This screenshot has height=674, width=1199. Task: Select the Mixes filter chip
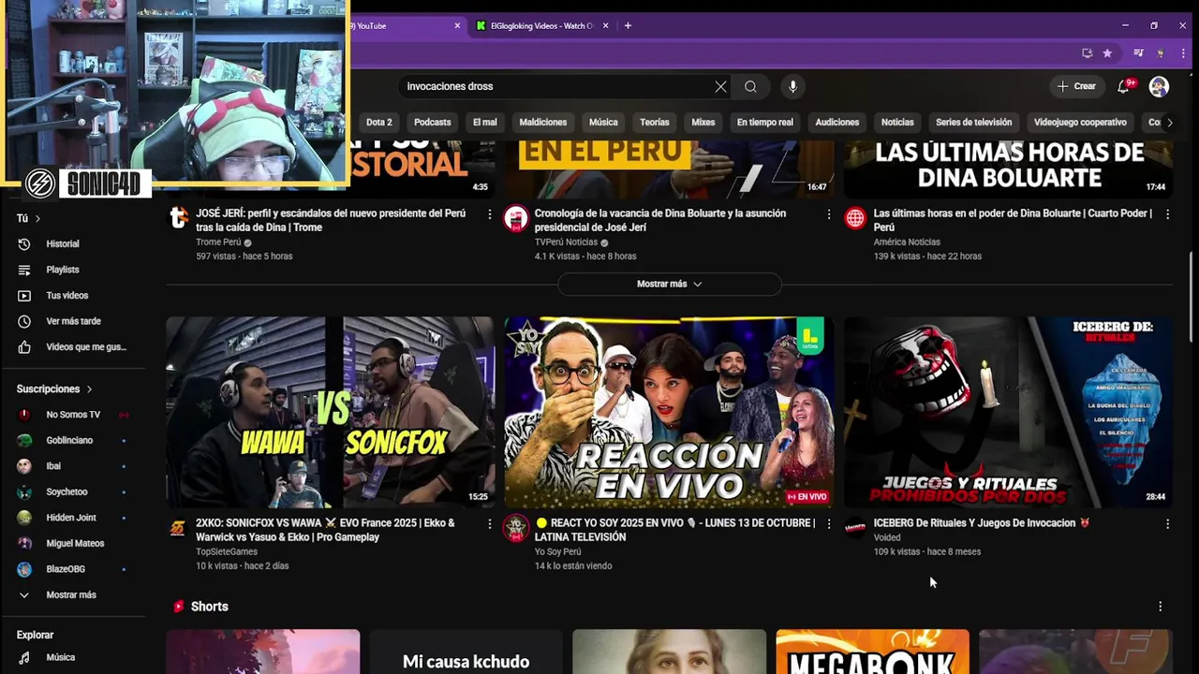click(x=703, y=122)
